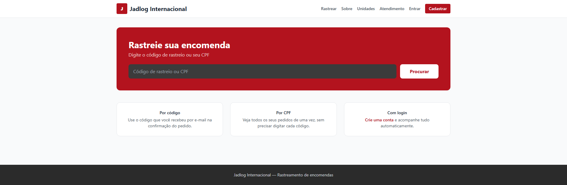Follow the Crie uma conta link
The image size is (567, 185).
379,120
